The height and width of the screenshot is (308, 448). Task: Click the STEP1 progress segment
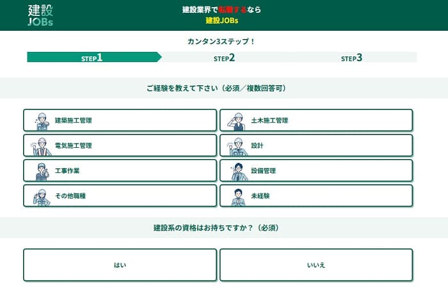tap(94, 57)
